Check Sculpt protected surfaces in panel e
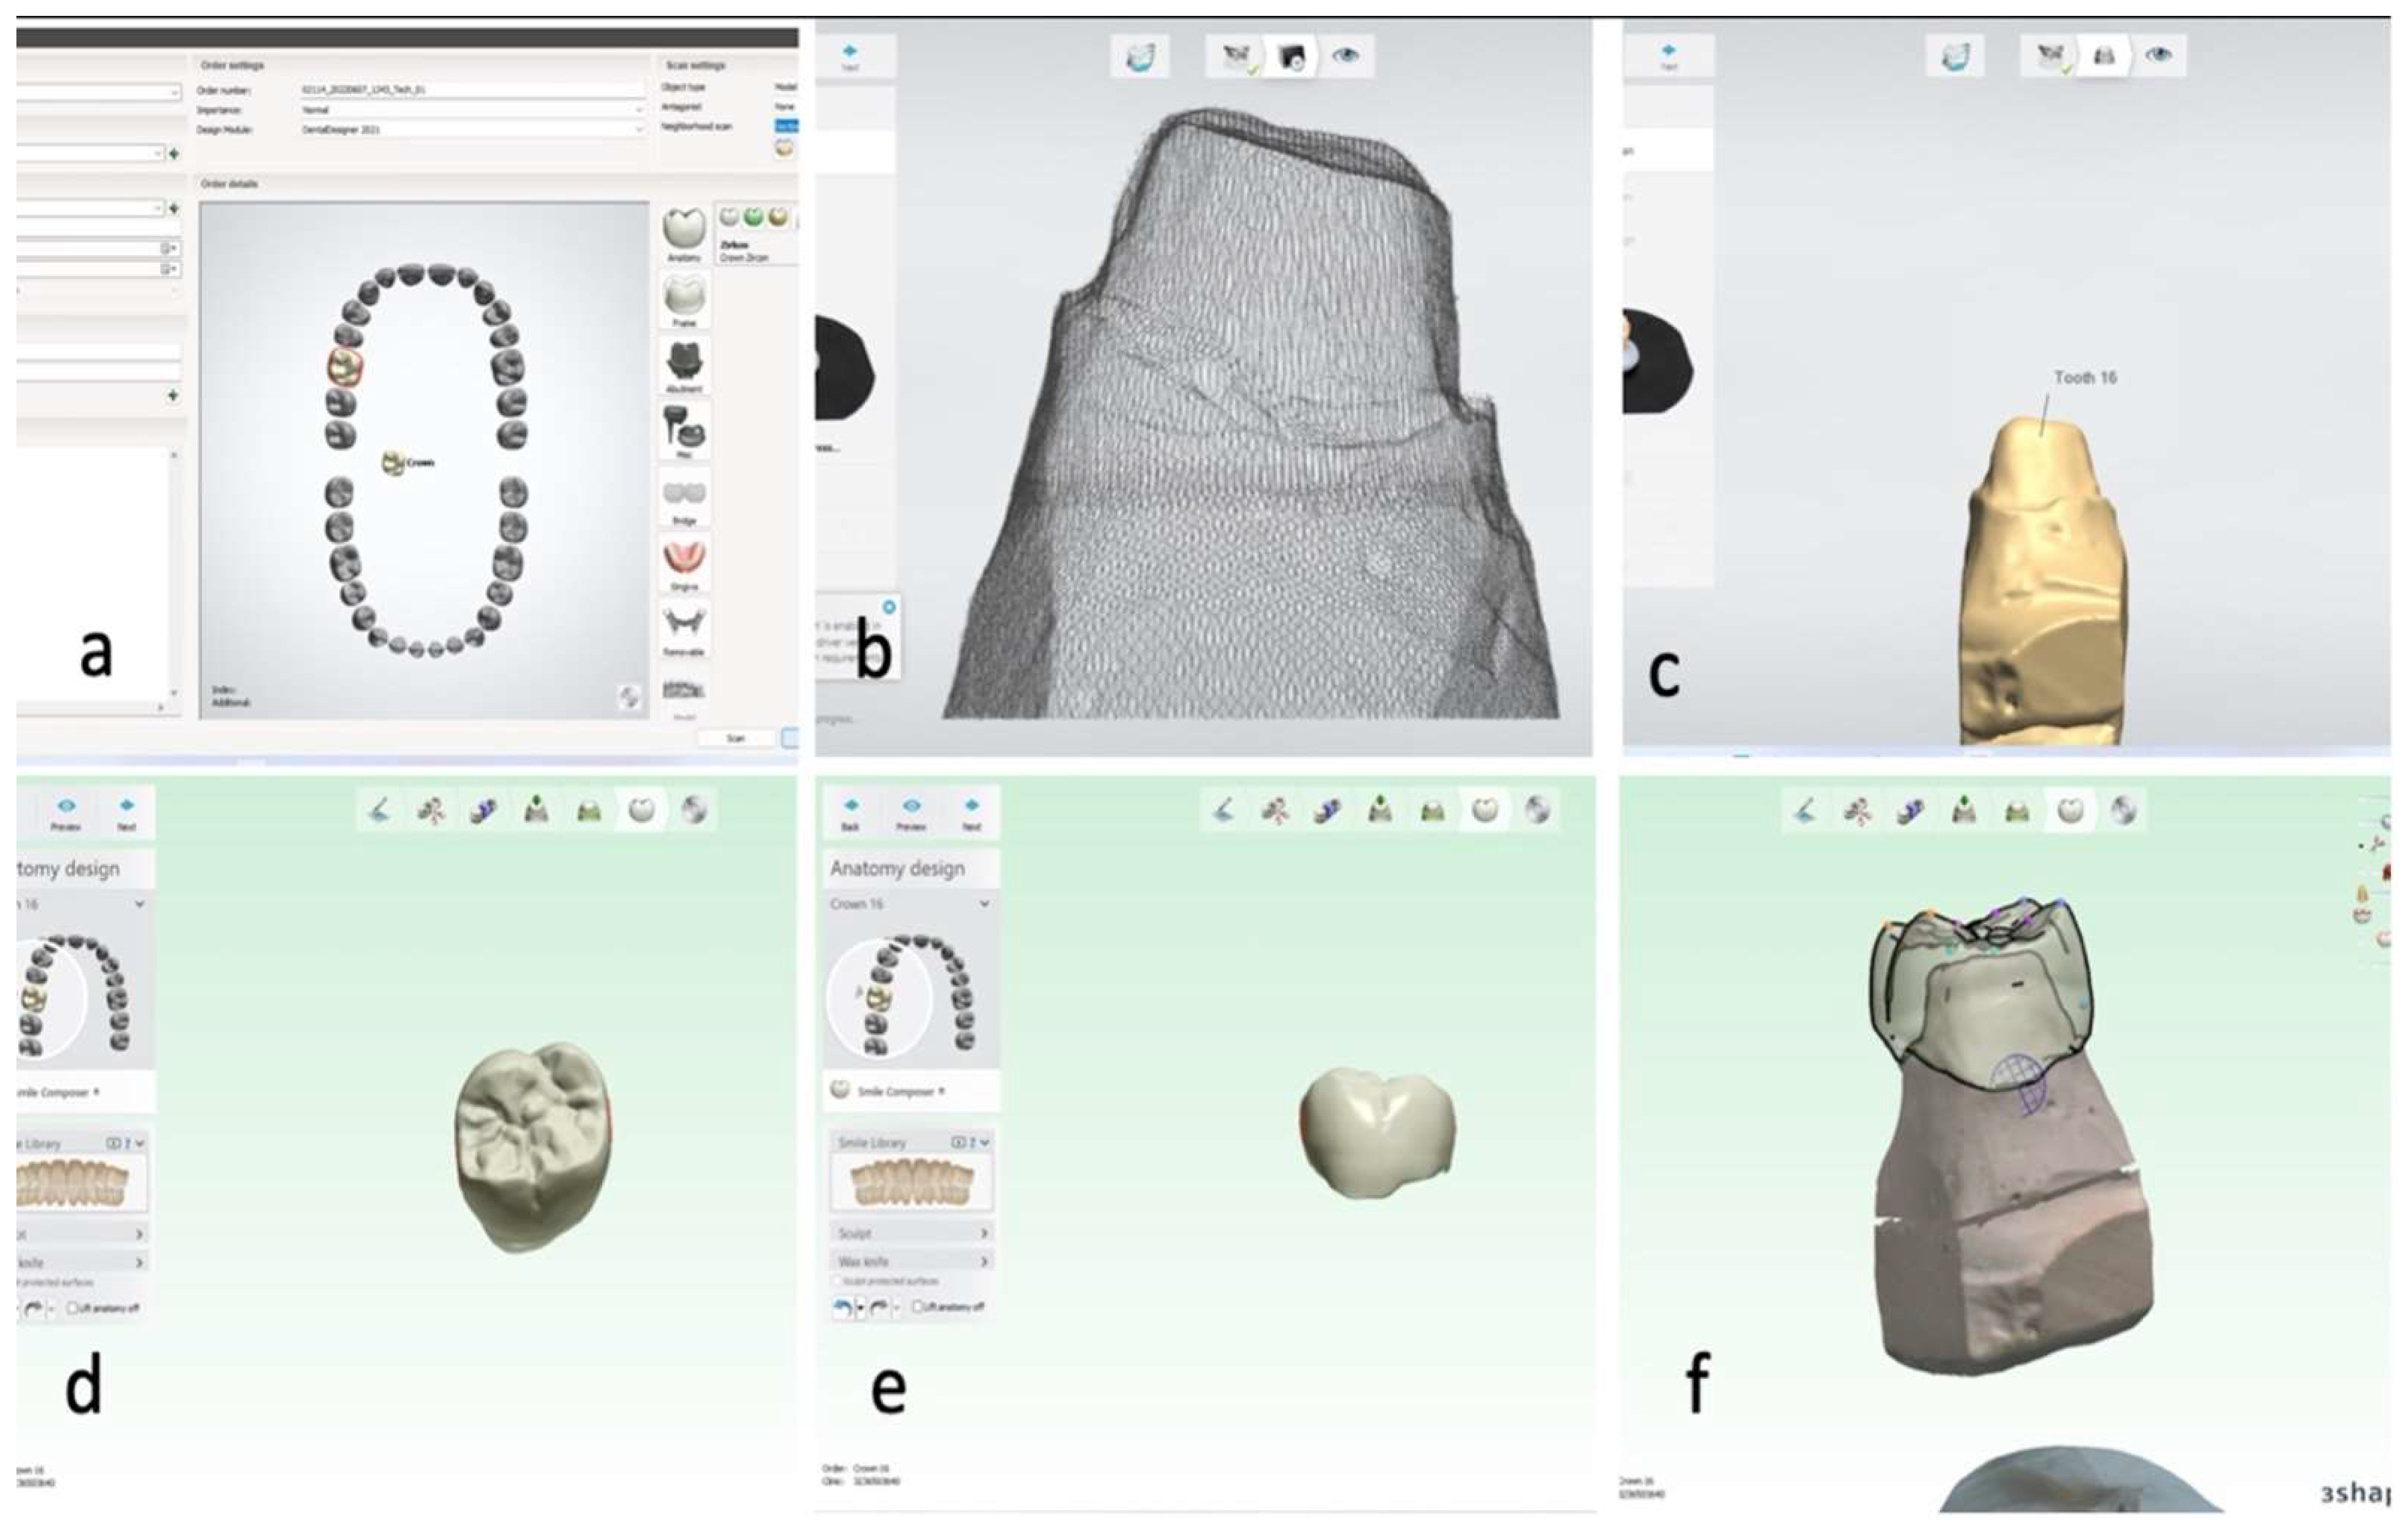This screenshot has height=1529, width=2408. (x=837, y=1281)
